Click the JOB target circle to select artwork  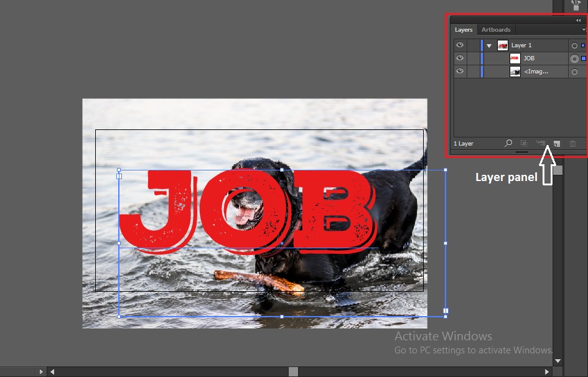tap(574, 58)
